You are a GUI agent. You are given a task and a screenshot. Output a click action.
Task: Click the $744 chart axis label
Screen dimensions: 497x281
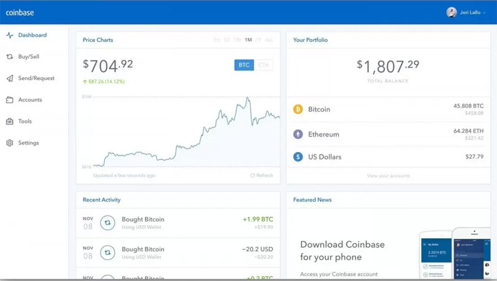pos(86,97)
